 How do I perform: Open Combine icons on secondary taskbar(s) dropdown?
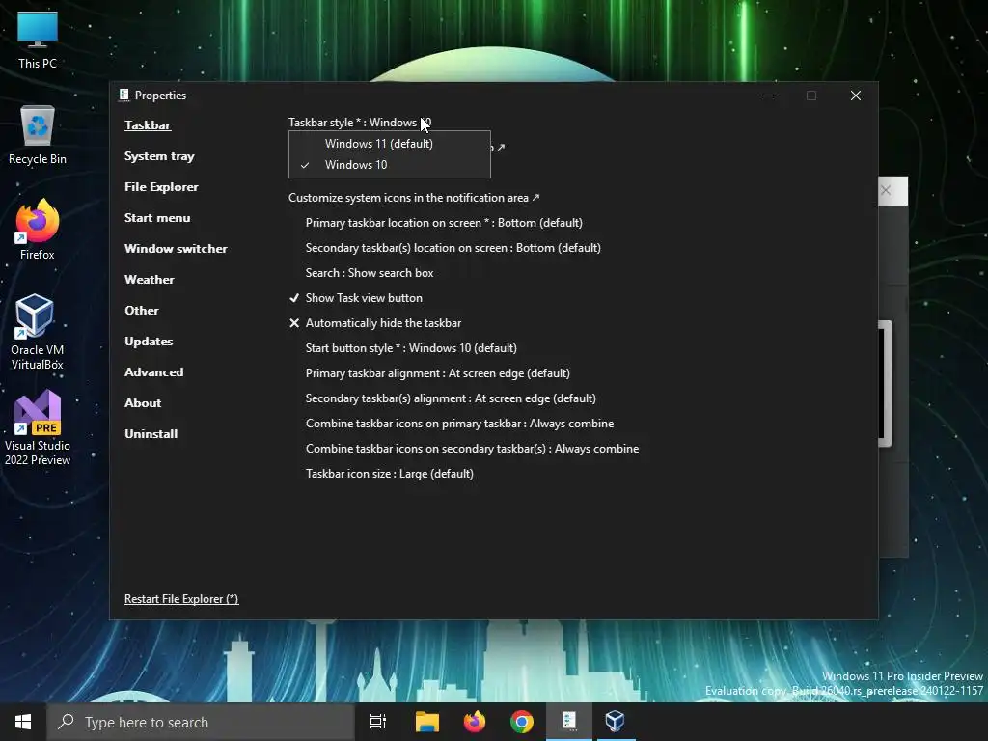472,449
